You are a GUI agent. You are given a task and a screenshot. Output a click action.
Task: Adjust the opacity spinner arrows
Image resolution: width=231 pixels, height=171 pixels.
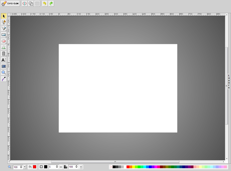(x=76, y=167)
